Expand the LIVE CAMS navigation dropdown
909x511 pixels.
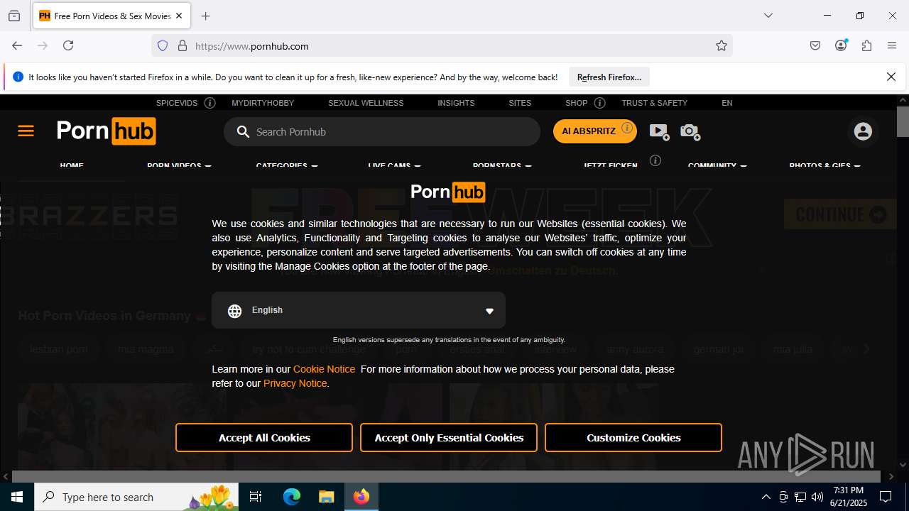pyautogui.click(x=394, y=165)
